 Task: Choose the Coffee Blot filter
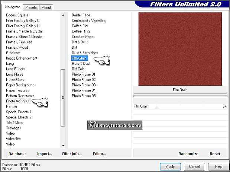coord(80,26)
